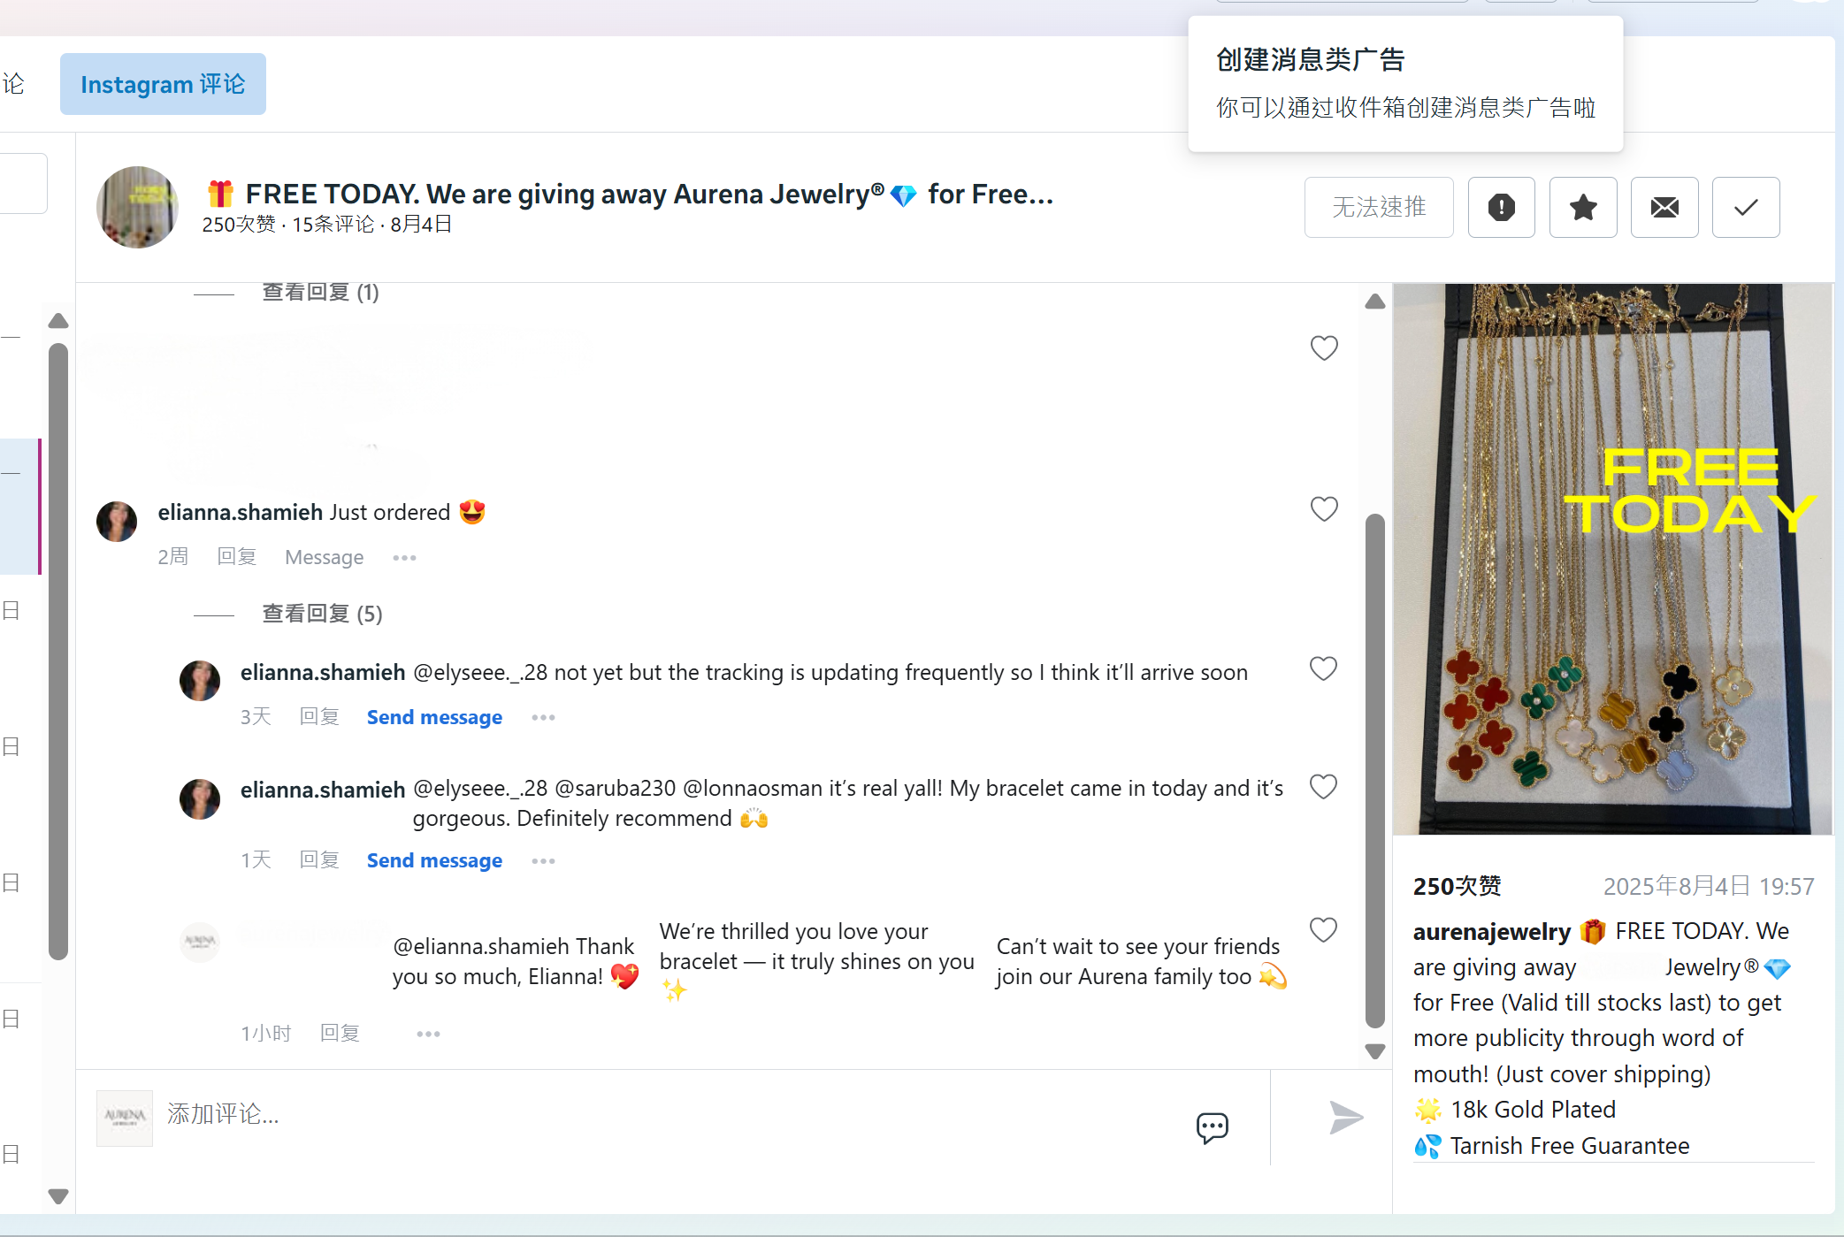The height and width of the screenshot is (1237, 1844).
Task: Open more options on Just ordered comment
Action: pos(404,558)
